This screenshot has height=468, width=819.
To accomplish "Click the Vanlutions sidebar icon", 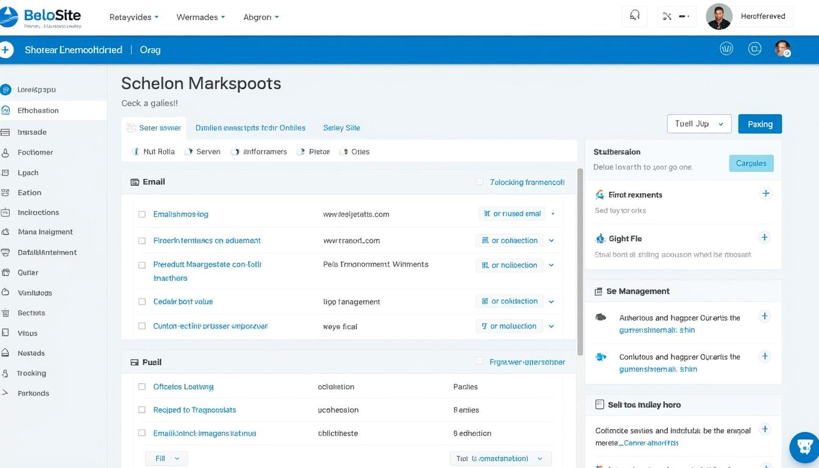I will [x=5, y=292].
